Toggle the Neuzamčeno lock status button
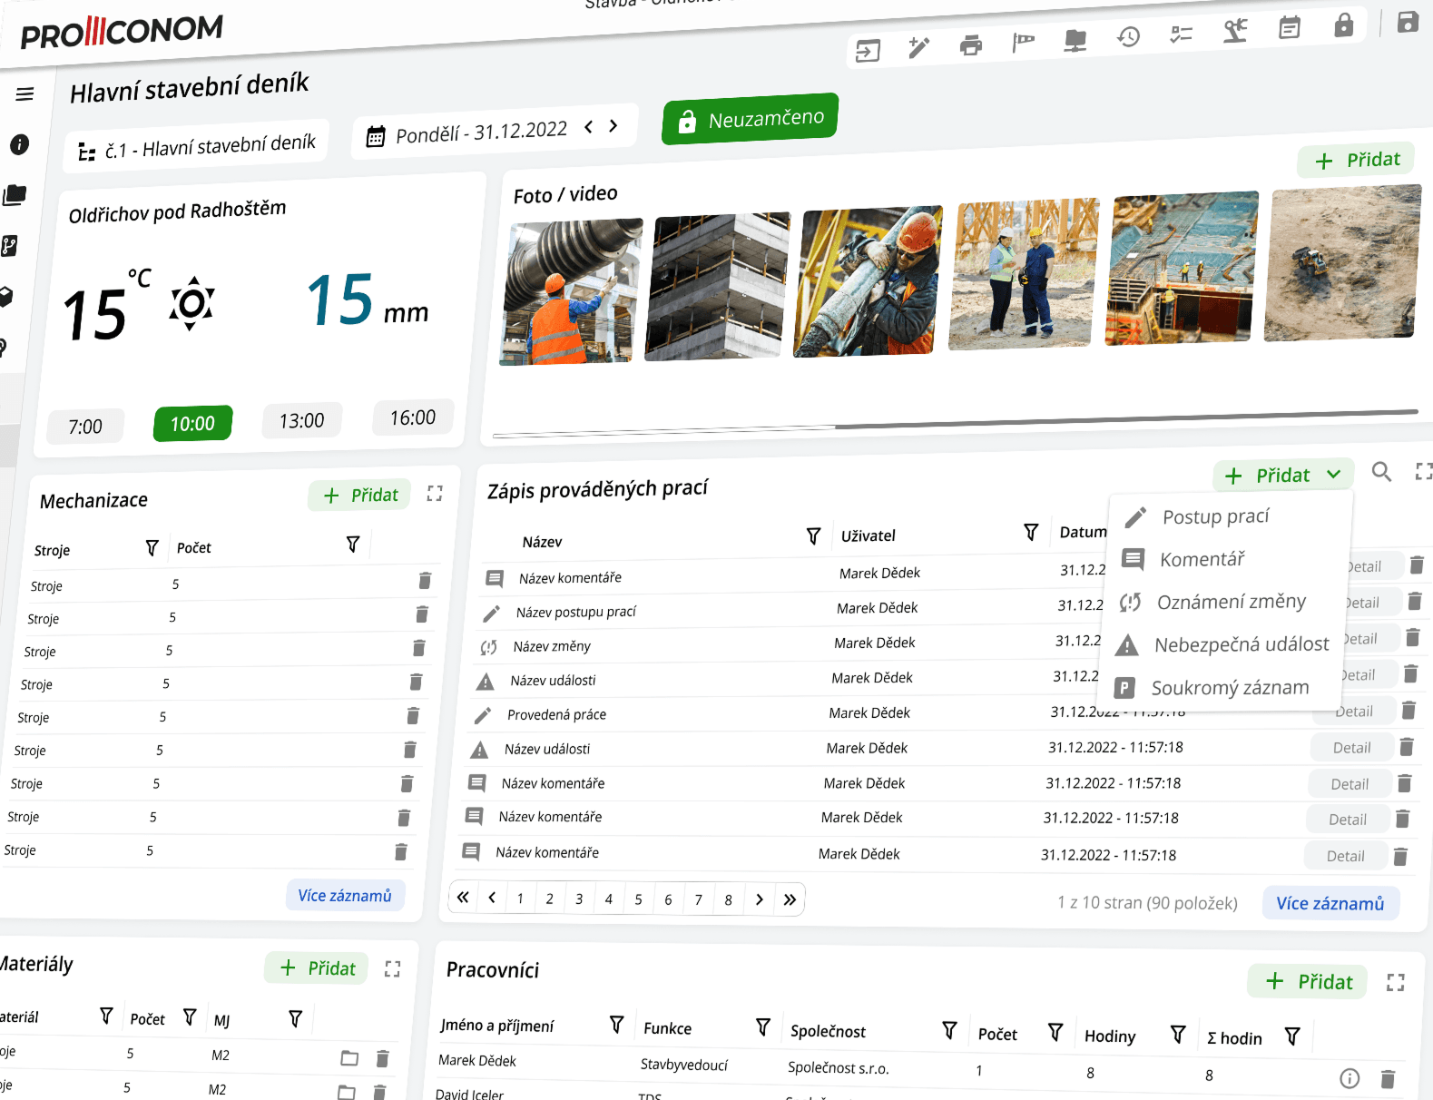The height and width of the screenshot is (1100, 1433). pos(751,119)
